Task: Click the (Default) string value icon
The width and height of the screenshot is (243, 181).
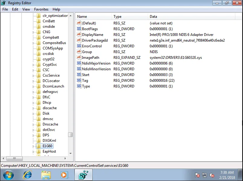Action: (x=79, y=23)
